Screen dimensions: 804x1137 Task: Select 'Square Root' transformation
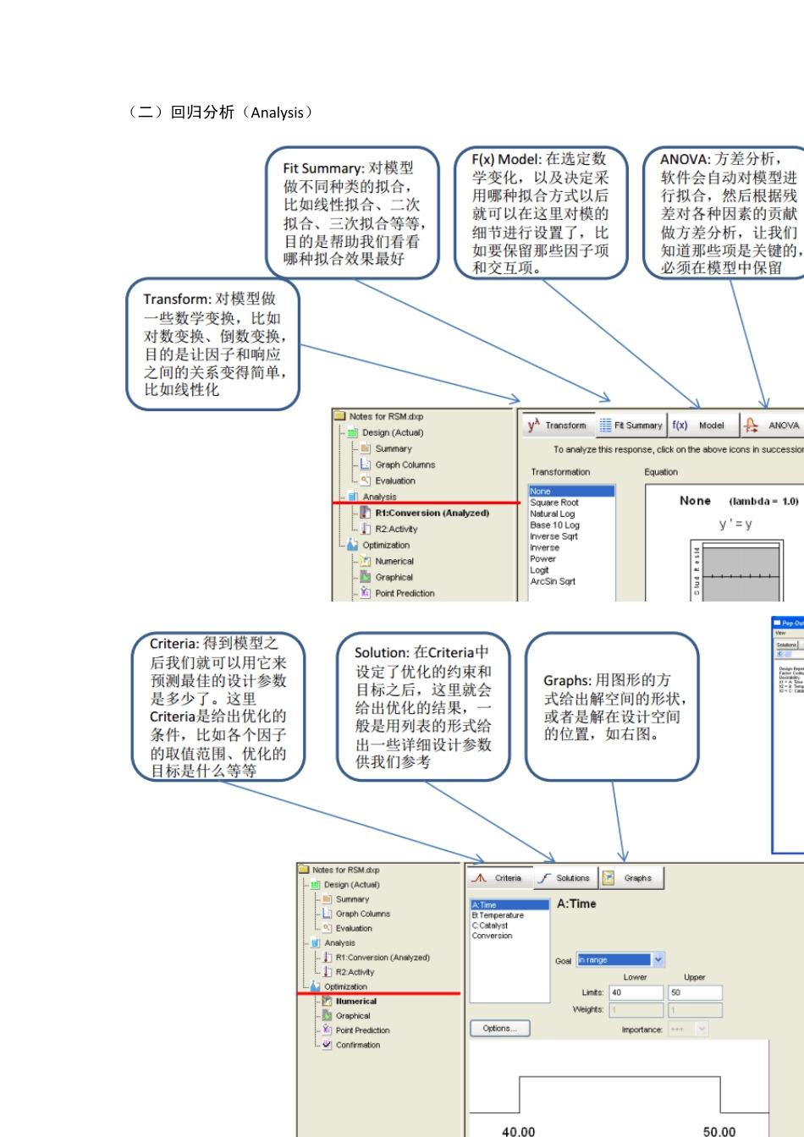tap(554, 503)
